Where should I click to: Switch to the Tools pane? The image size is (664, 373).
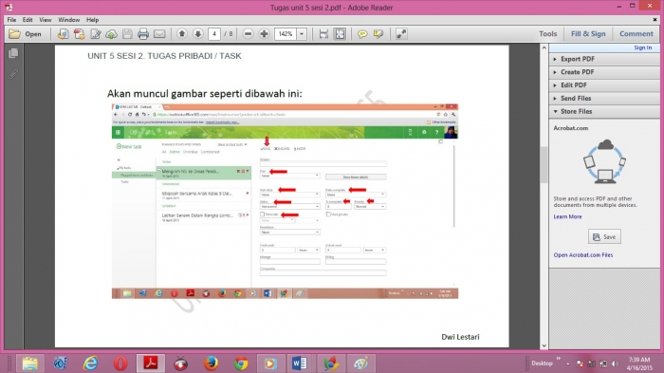coord(548,34)
